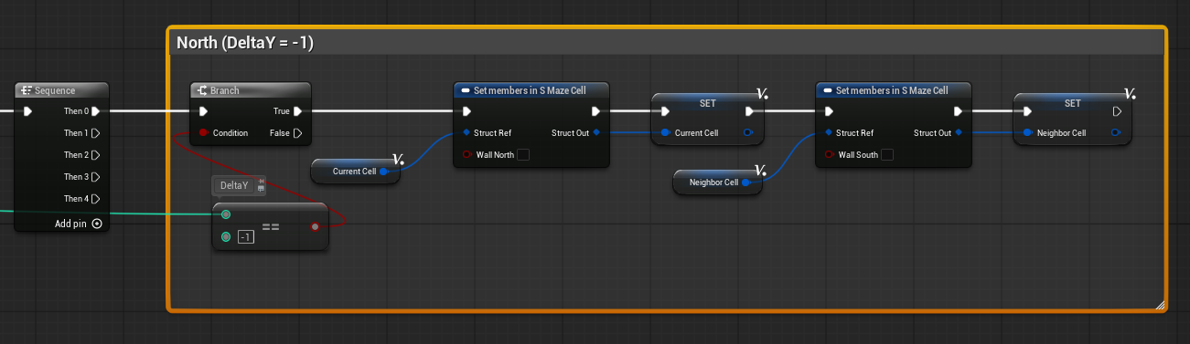
Task: Click the Branch False exec pin
Action: point(298,133)
